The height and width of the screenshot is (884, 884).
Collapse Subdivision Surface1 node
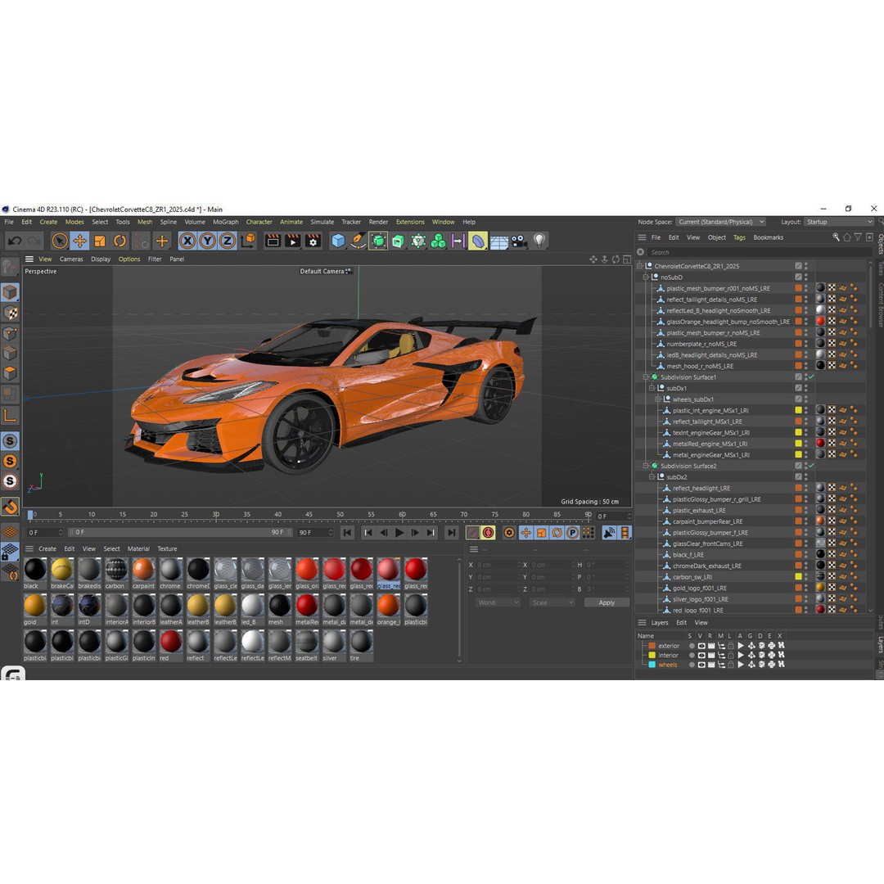(x=646, y=377)
